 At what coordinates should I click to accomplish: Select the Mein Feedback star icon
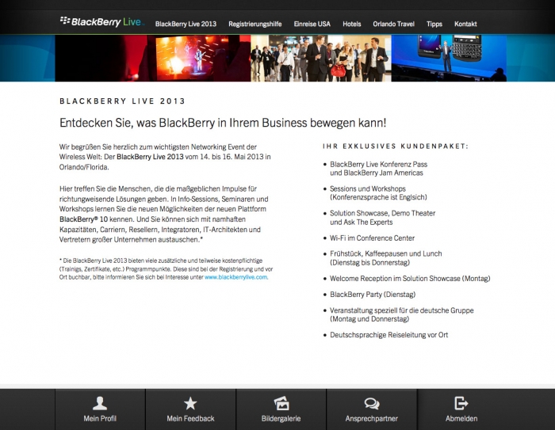(x=190, y=403)
